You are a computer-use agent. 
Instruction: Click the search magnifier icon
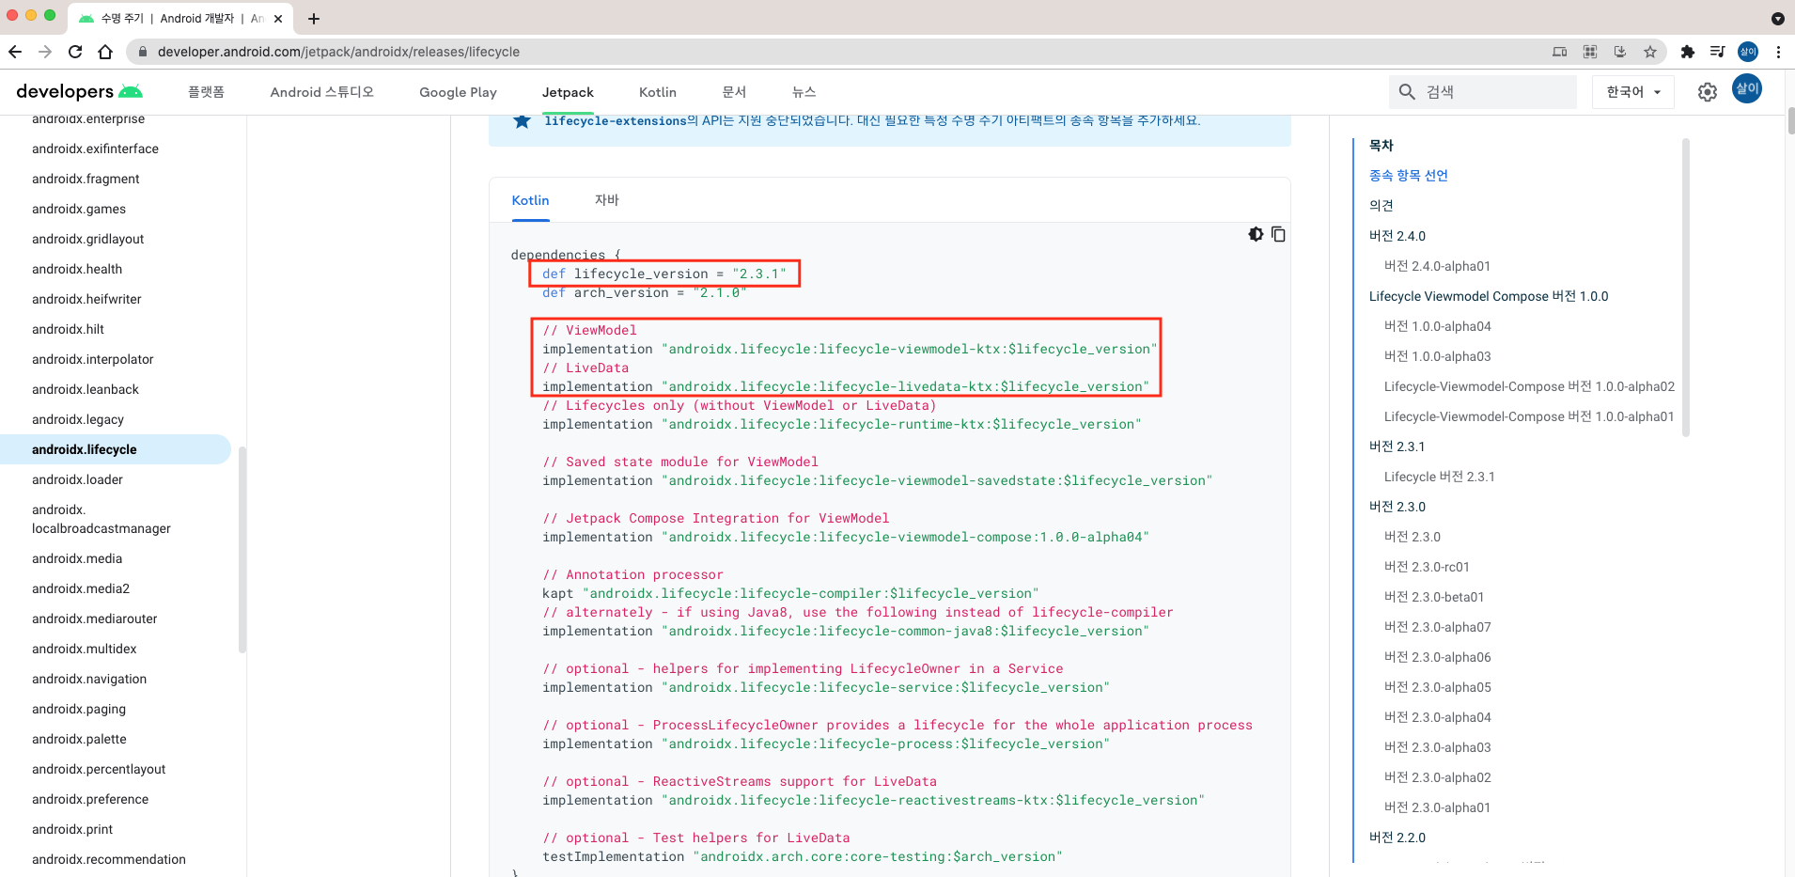[x=1407, y=92]
